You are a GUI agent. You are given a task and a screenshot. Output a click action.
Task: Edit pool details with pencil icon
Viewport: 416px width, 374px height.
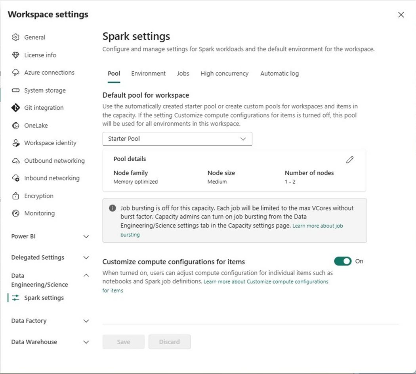[349, 160]
